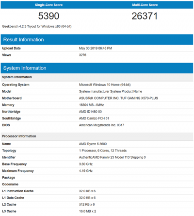Viewport: 194px width, 216px height.
Task: Click the Multi-Core Score value 26371
Action: coord(145,16)
